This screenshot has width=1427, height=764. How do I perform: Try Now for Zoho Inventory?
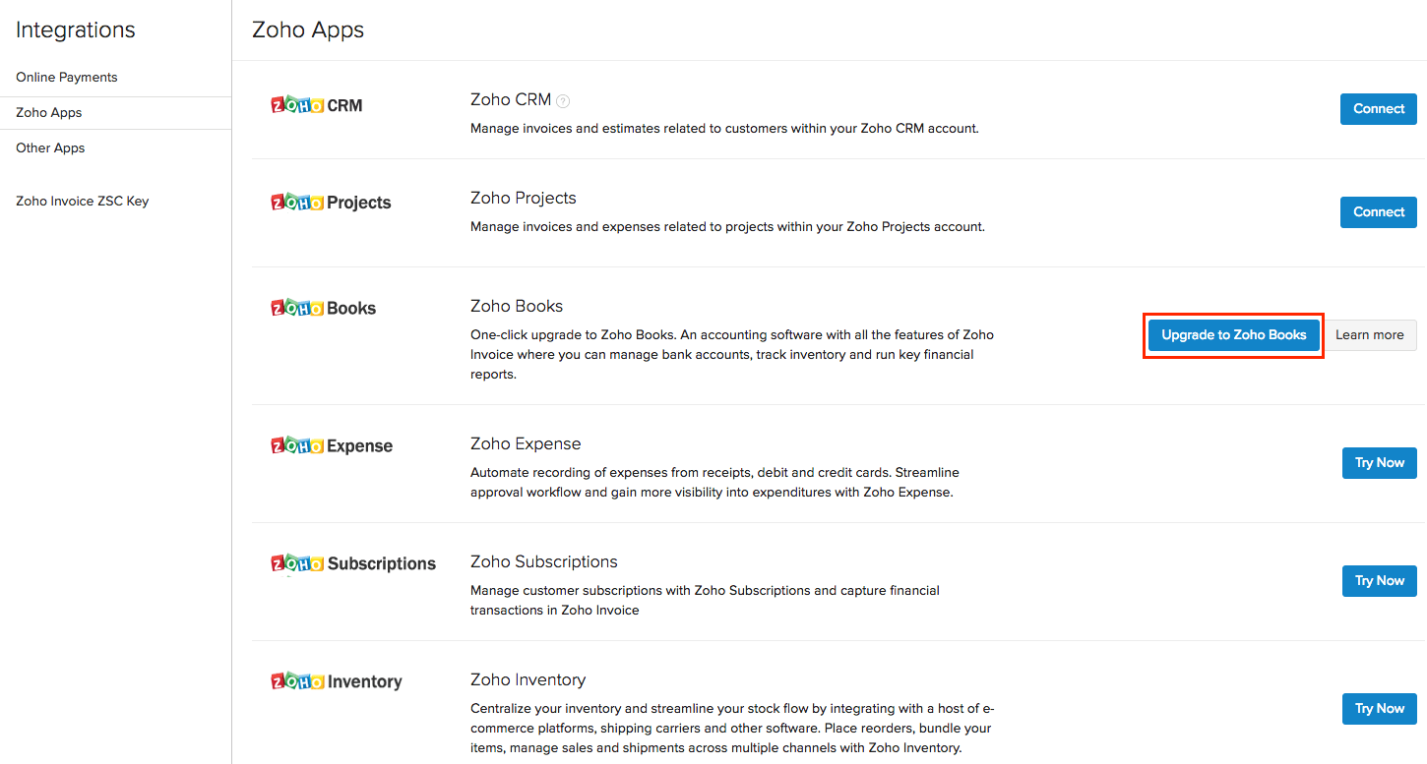(x=1379, y=709)
